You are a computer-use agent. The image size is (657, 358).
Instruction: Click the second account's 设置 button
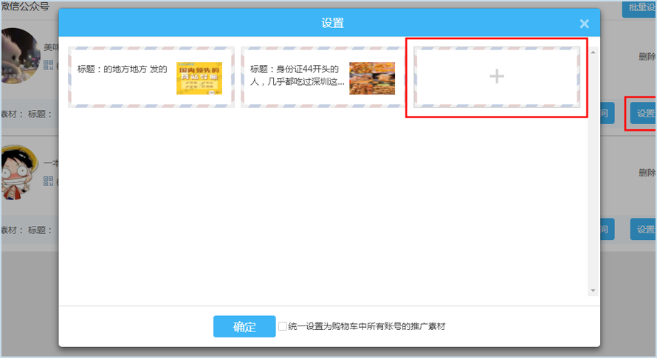click(x=644, y=230)
